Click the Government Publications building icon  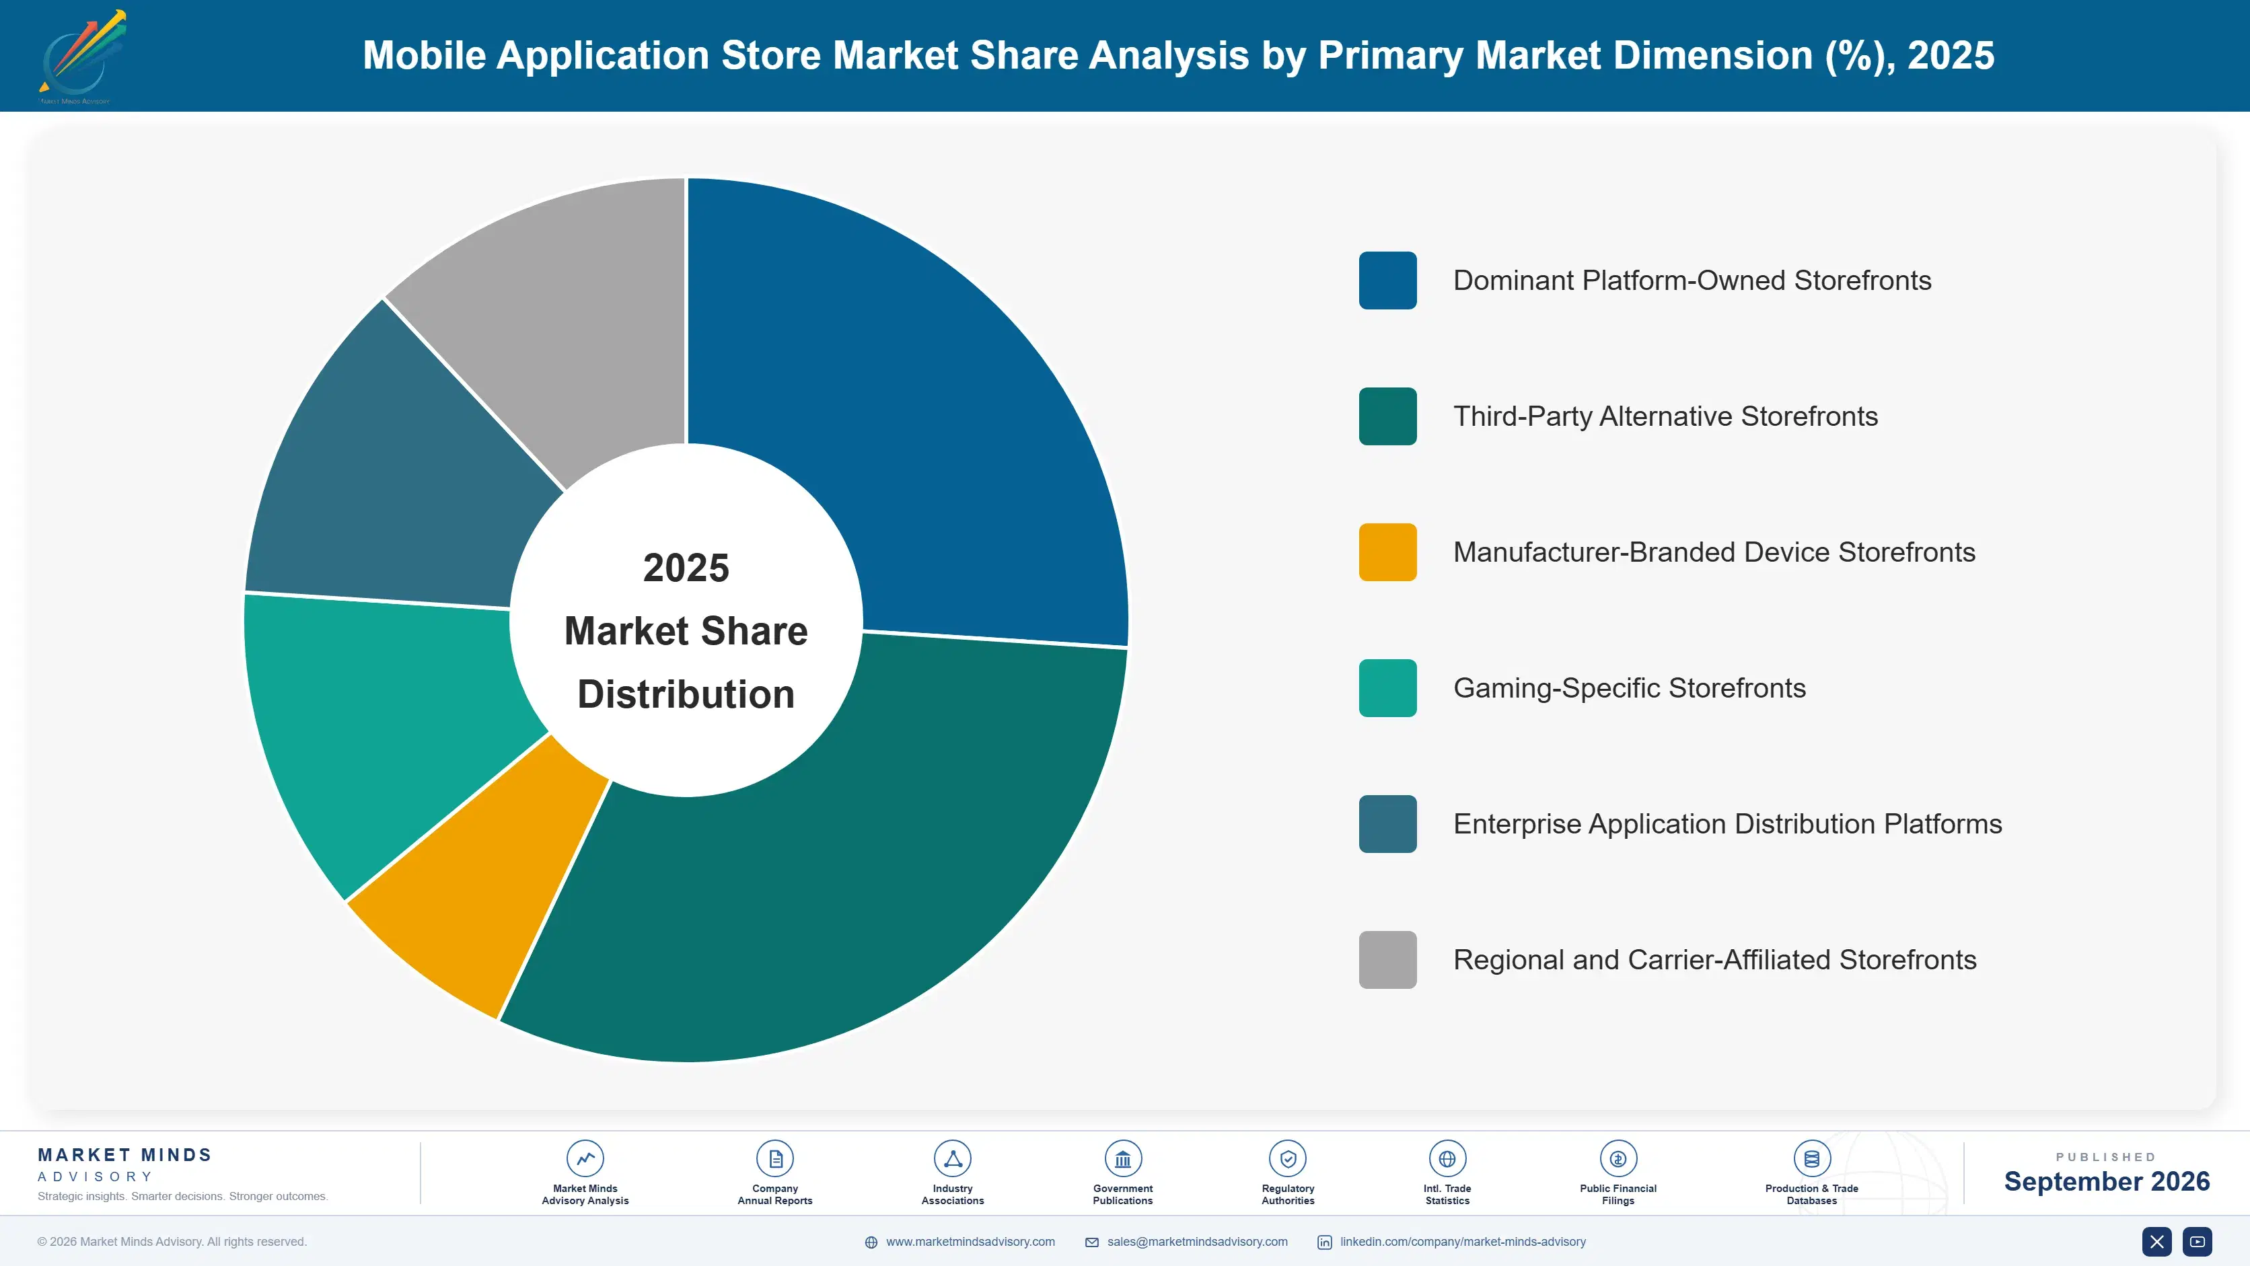pyautogui.click(x=1122, y=1158)
